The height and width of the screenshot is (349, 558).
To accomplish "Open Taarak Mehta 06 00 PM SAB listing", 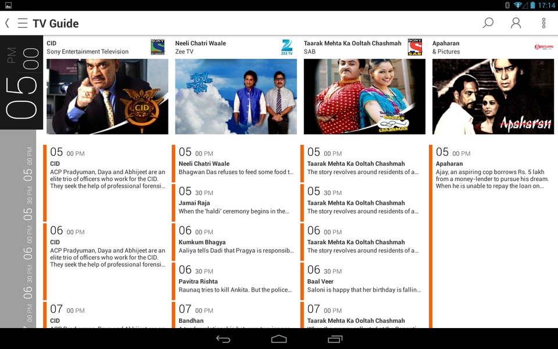I will (363, 242).
